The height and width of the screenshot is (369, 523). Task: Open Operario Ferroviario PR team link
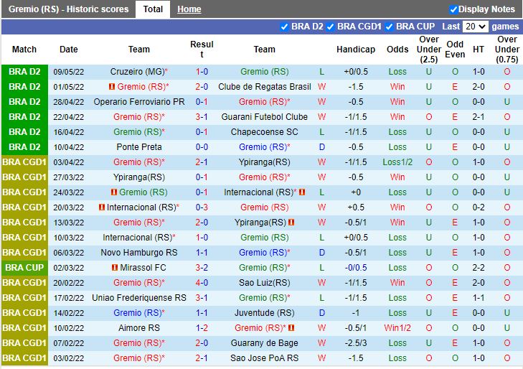(139, 102)
